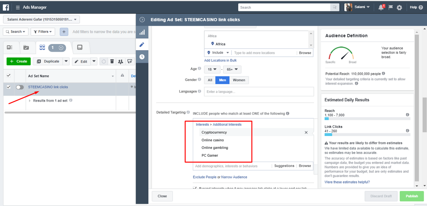This screenshot has height=206, width=427.
Task: Open the settings gear icon
Action: click(x=399, y=7)
